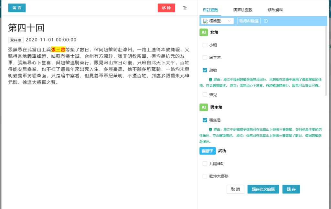
Task: Click the font size Tт icon
Action: tap(185, 8)
